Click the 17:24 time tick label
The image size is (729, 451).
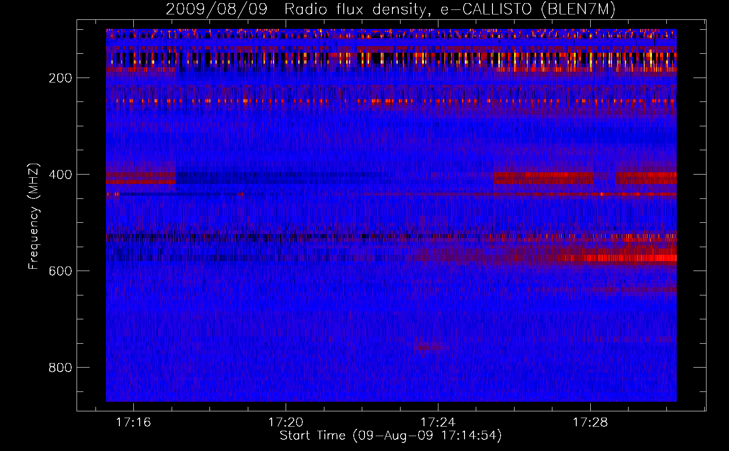tap(438, 423)
